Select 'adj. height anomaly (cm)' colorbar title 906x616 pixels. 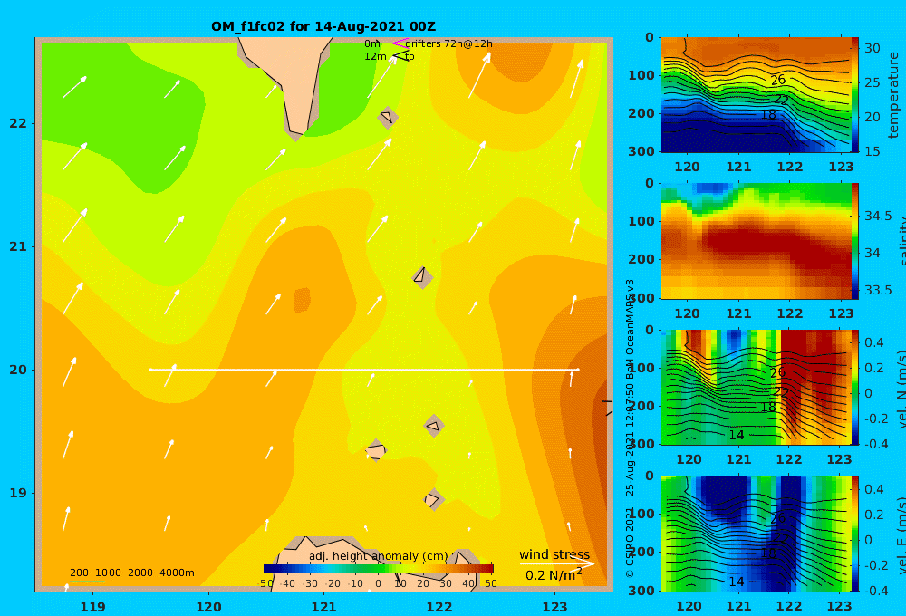pyautogui.click(x=379, y=556)
